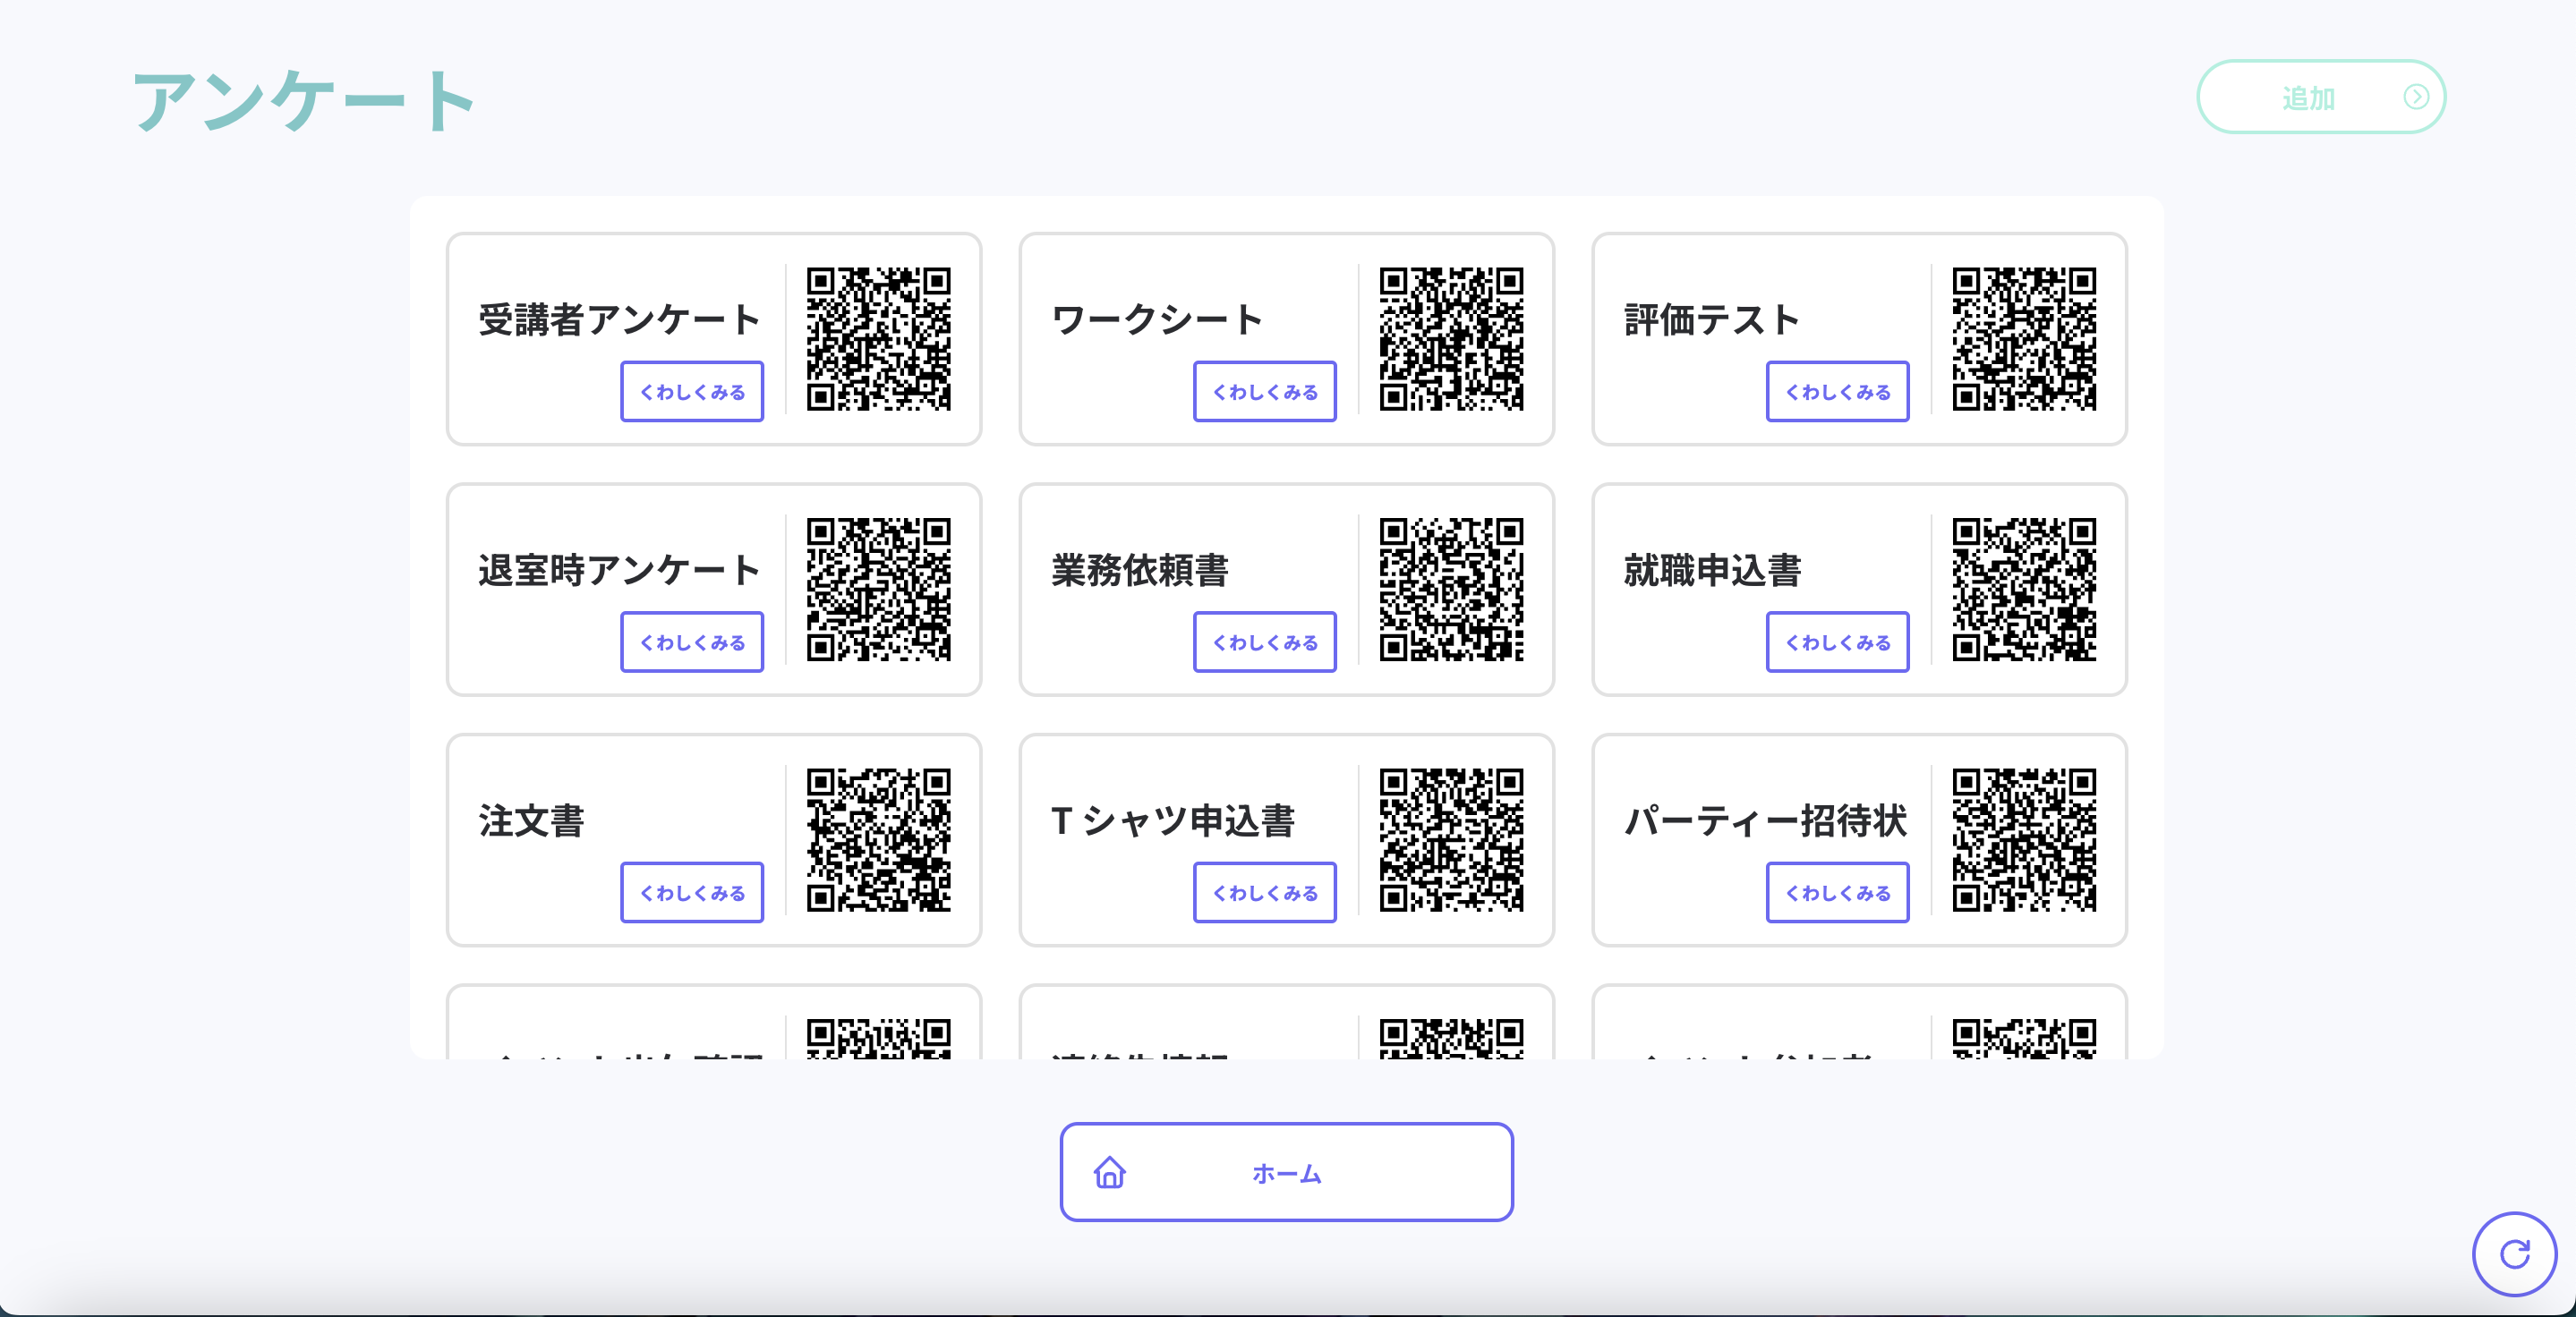Select the 注文書 title text
This screenshot has width=2576, height=1317.
(x=531, y=820)
